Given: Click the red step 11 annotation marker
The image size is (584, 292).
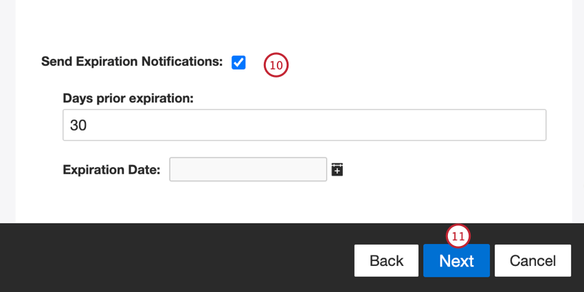Looking at the screenshot, I should coord(458,236).
